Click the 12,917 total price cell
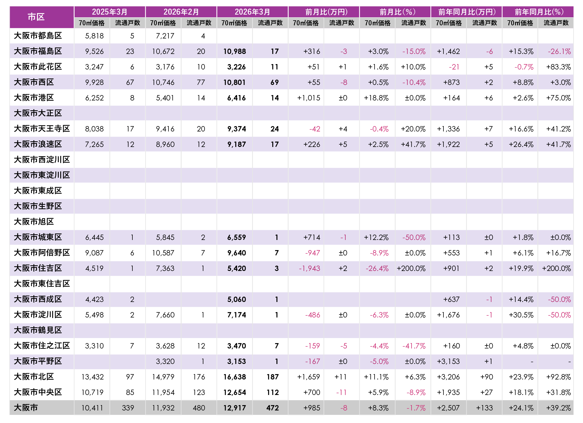 (x=235, y=408)
